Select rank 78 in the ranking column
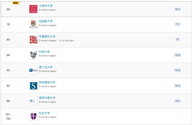The height and width of the screenshot is (125, 192). [x=8, y=24]
